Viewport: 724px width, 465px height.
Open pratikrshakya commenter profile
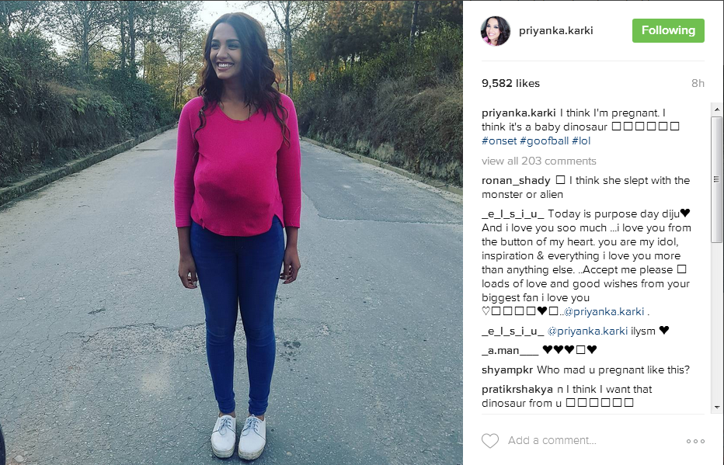[517, 390]
